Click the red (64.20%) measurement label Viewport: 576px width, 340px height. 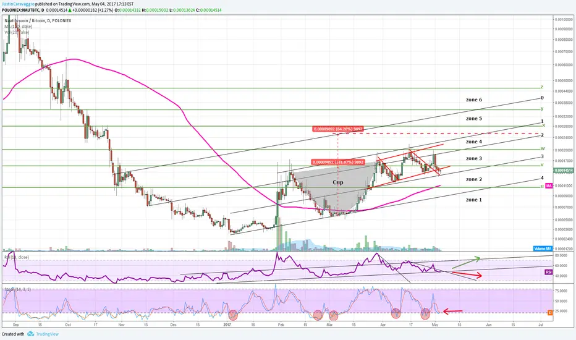coord(338,129)
